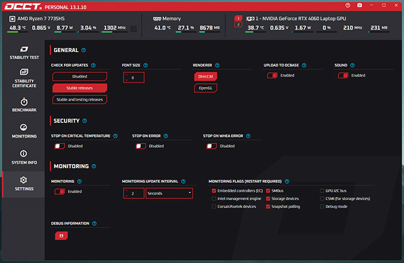Show help for Check for Updates
This screenshot has height=263, width=404.
(x=93, y=65)
